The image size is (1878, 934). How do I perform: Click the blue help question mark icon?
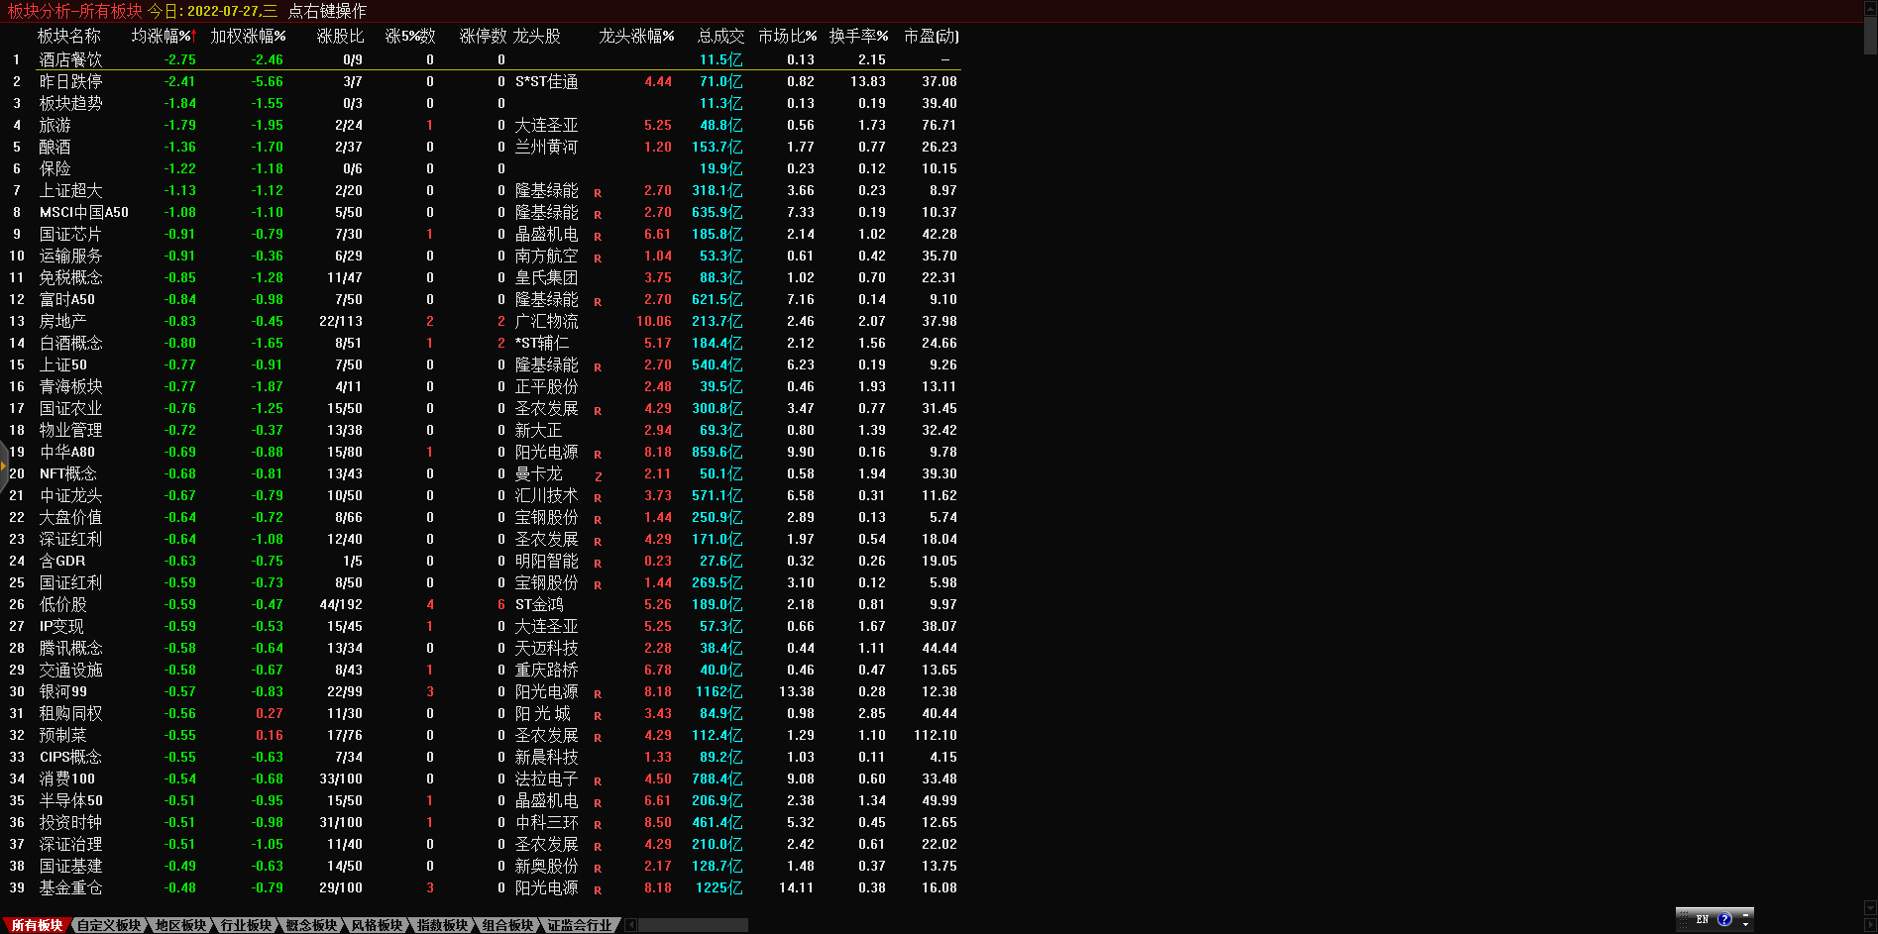(x=1724, y=919)
